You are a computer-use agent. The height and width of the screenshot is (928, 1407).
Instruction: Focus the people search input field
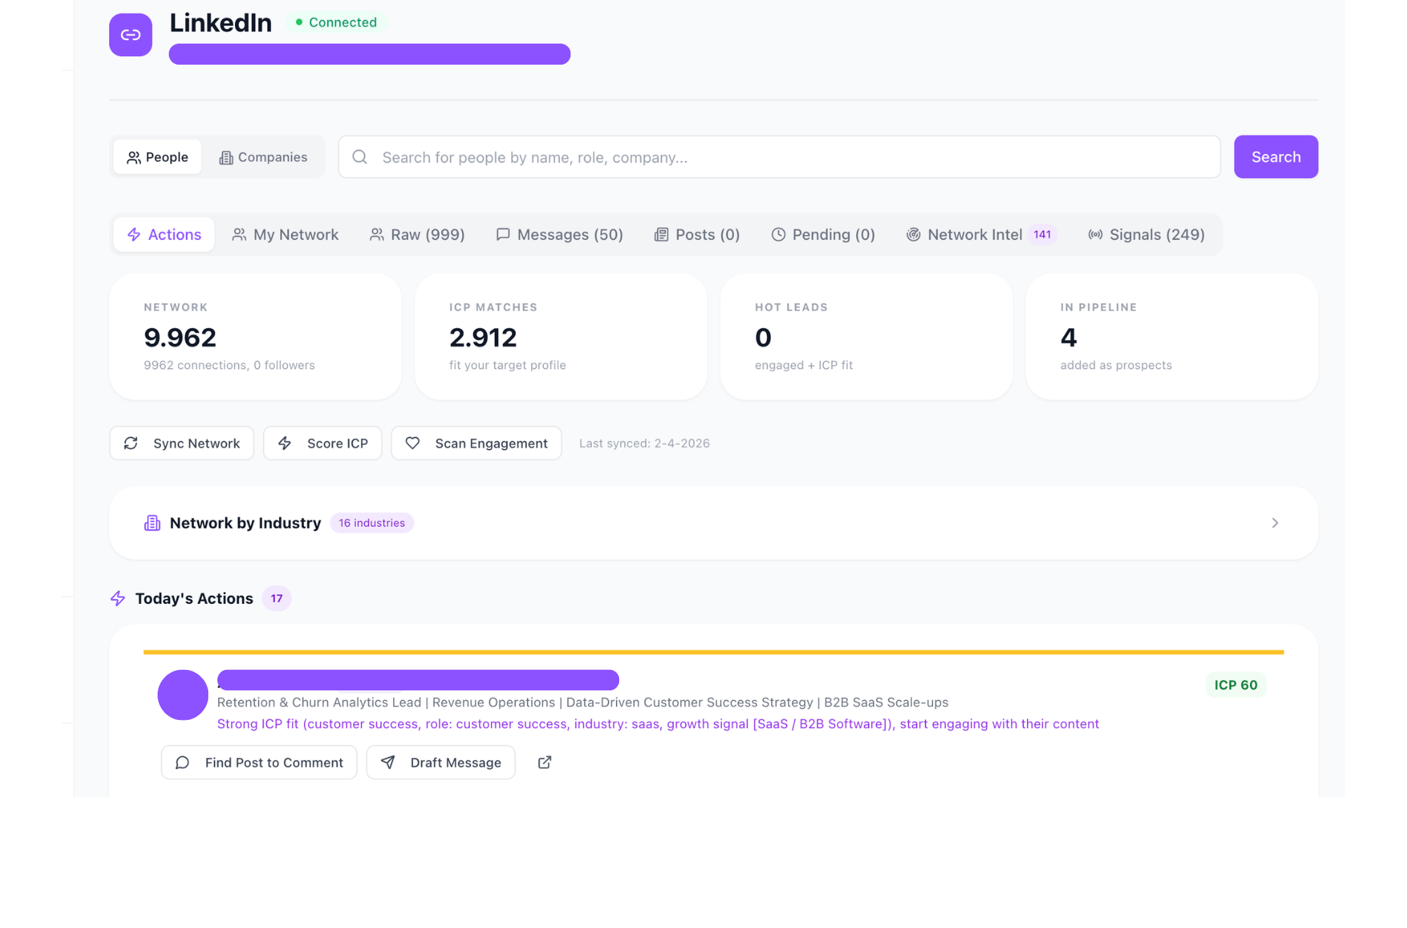pos(779,157)
